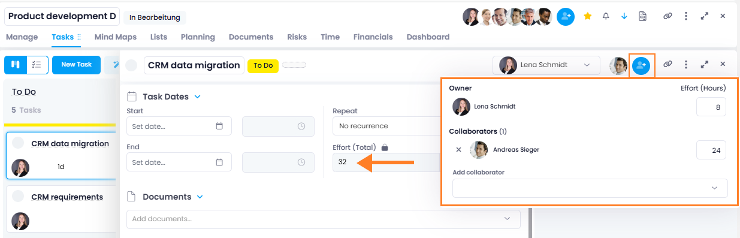This screenshot has width=740, height=238.
Task: Open the Mind Maps tab
Action: (116, 37)
